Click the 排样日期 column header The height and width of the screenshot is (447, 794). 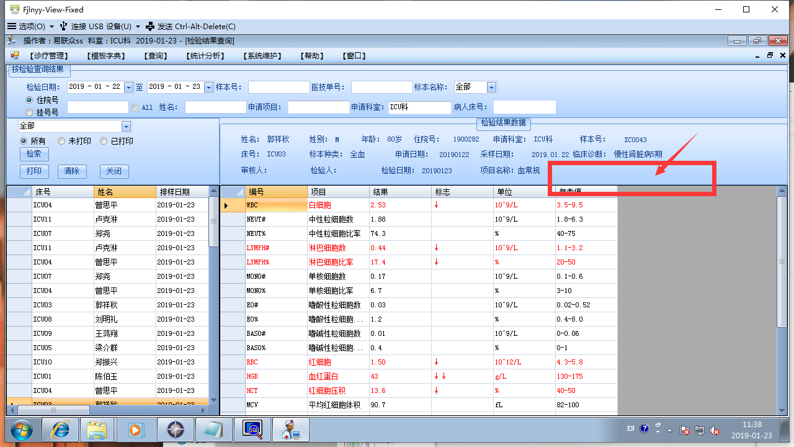click(x=182, y=192)
